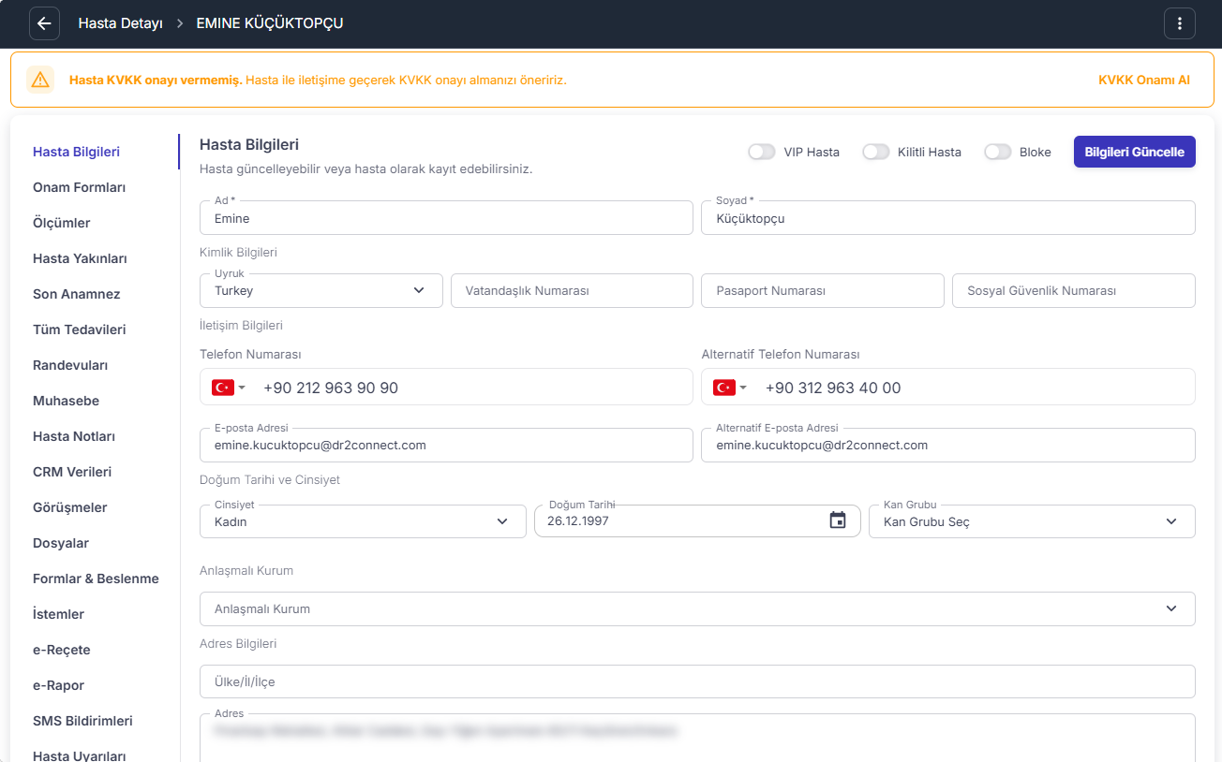Open the birth date calendar picker icon
The height and width of the screenshot is (762, 1222).
tap(838, 520)
